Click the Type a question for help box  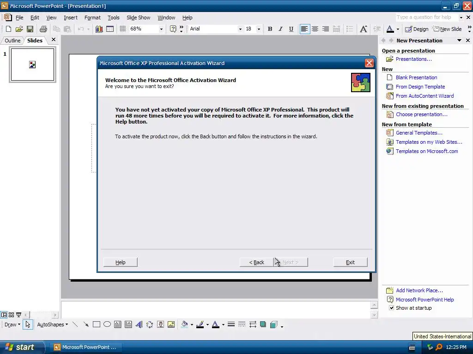point(427,18)
